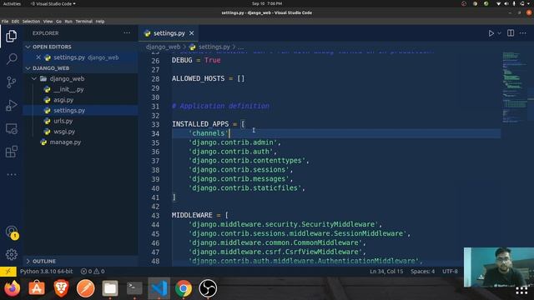Change indentation via Spaces: 4
This screenshot has height=300, width=534.
(x=422, y=272)
